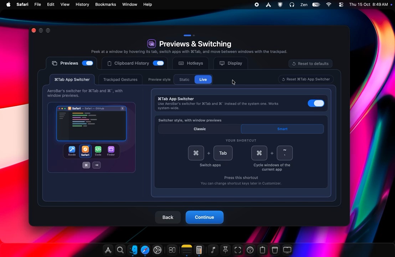
Task: Select the ⌘Tab App Switcher sub-tab
Action: coord(72,80)
